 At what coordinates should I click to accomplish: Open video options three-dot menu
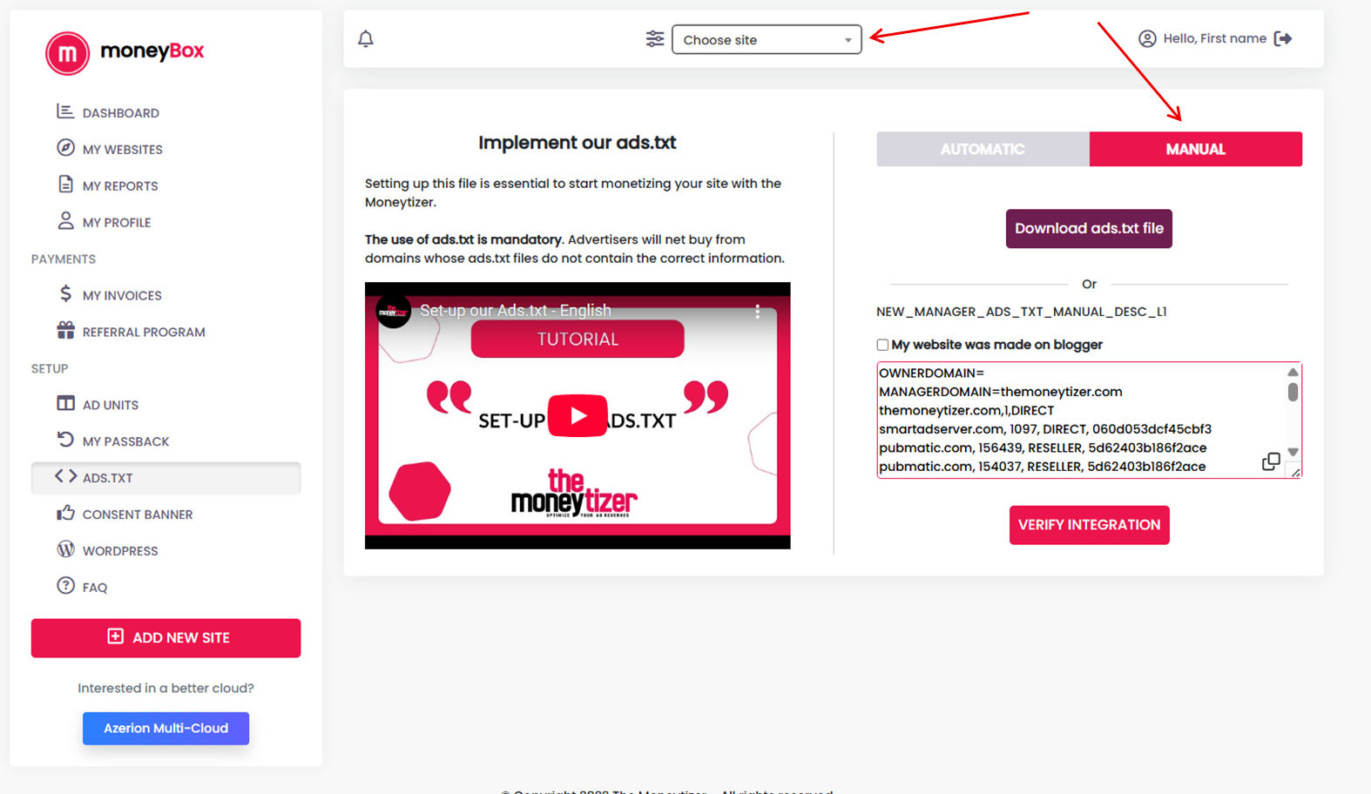(758, 311)
